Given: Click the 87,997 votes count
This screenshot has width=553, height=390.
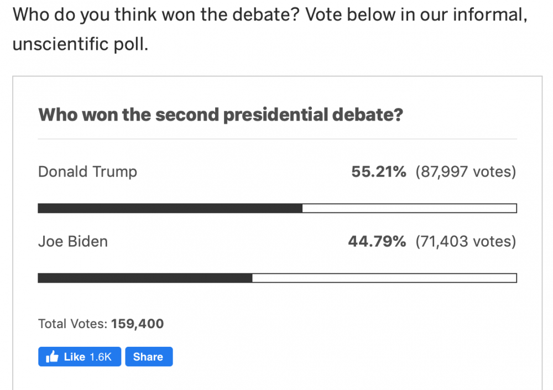Looking at the screenshot, I should (466, 171).
